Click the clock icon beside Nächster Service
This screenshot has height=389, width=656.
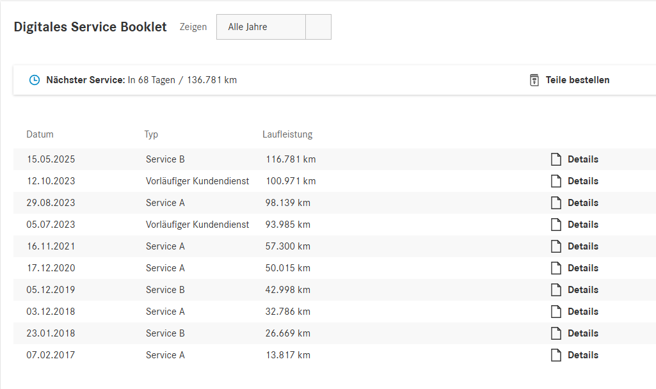35,80
